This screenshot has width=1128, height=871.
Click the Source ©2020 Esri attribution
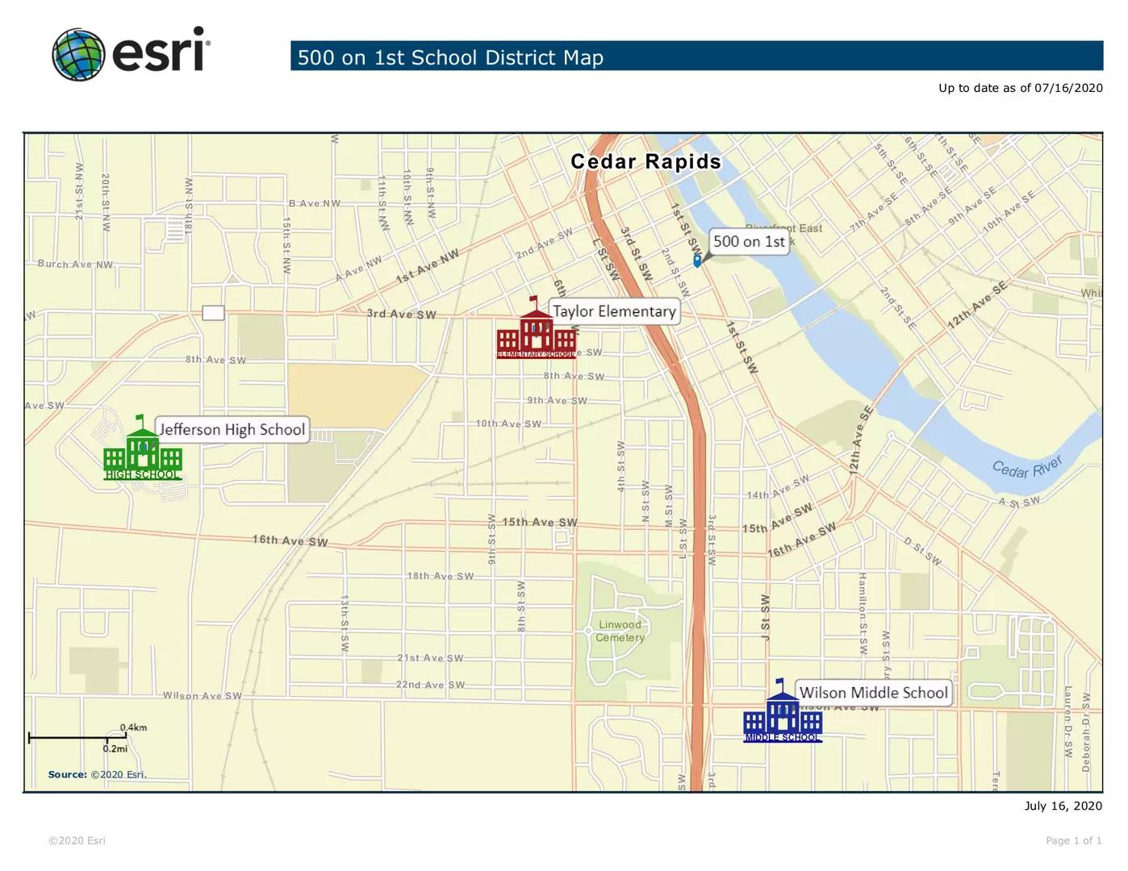[x=97, y=774]
